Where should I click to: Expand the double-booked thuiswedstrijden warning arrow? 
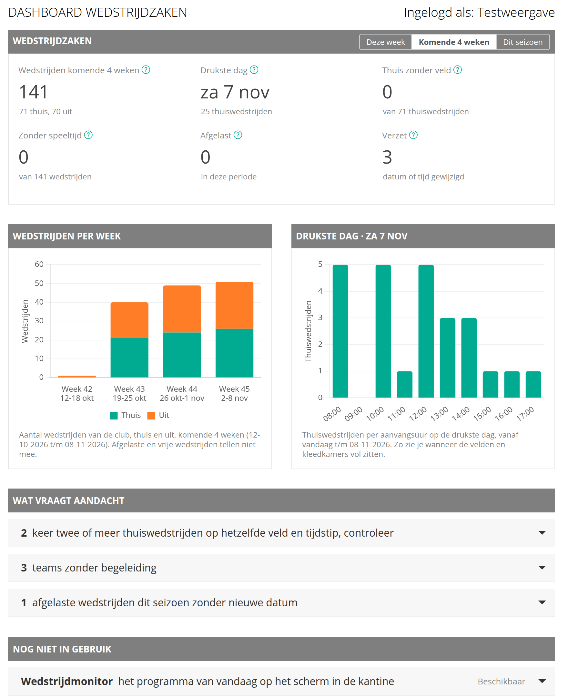coord(542,533)
